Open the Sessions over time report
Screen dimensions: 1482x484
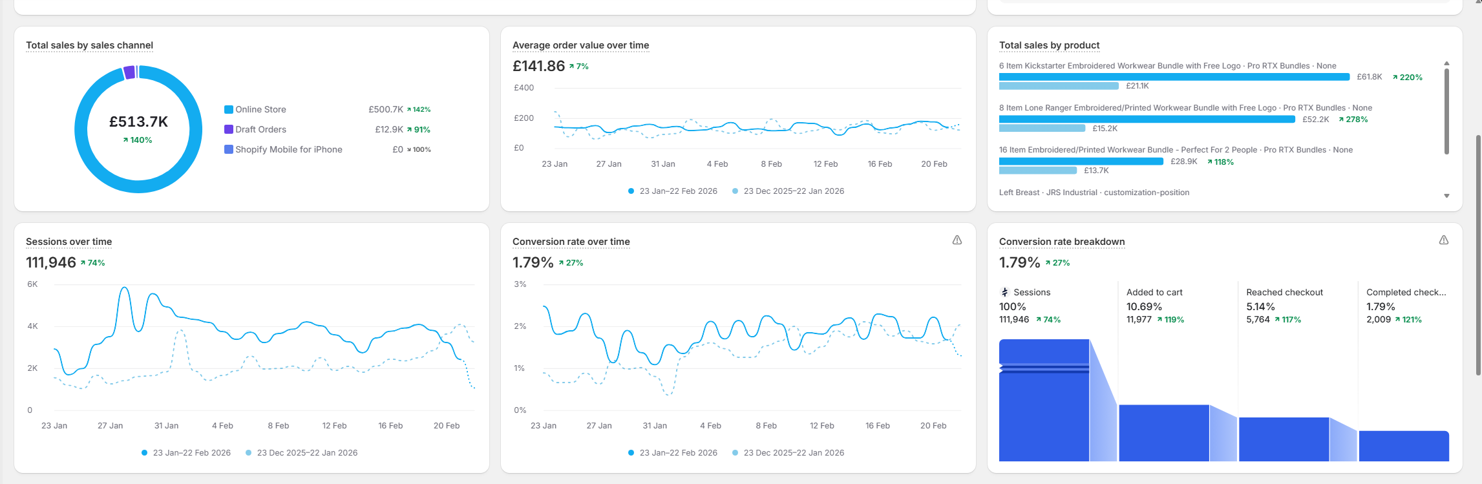pos(69,241)
